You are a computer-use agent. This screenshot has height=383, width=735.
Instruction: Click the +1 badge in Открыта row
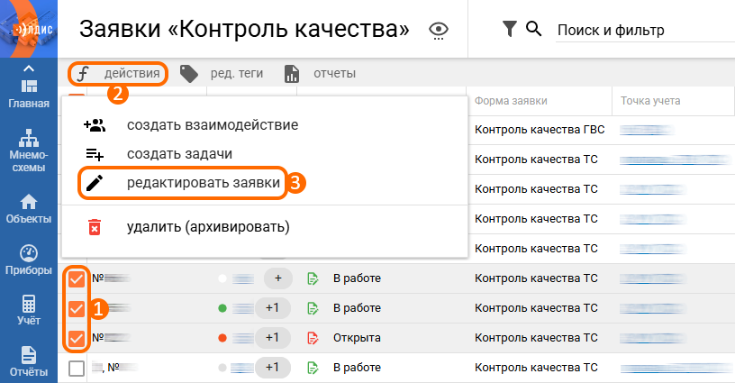pyautogui.click(x=273, y=338)
